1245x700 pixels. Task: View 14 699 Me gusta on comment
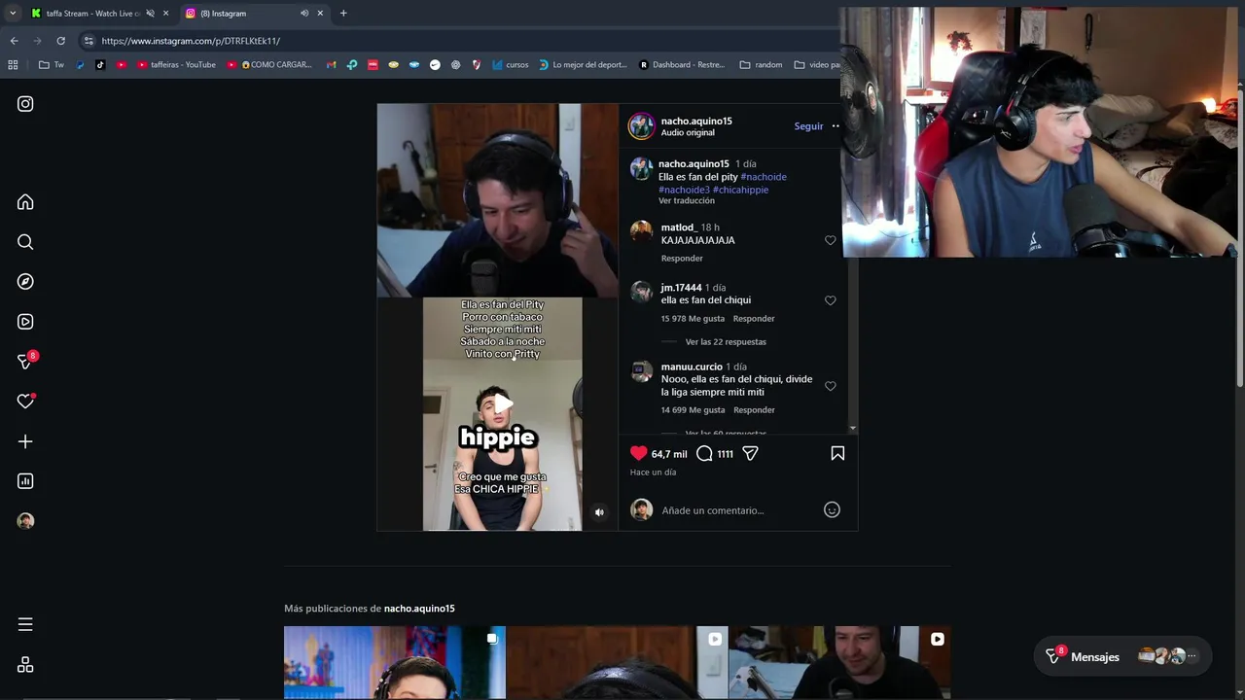point(693,410)
